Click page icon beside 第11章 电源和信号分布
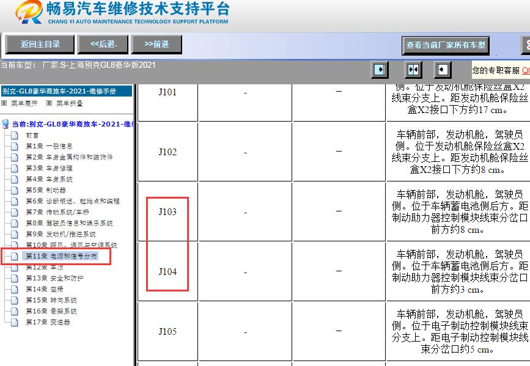The image size is (530, 366). tap(15, 256)
